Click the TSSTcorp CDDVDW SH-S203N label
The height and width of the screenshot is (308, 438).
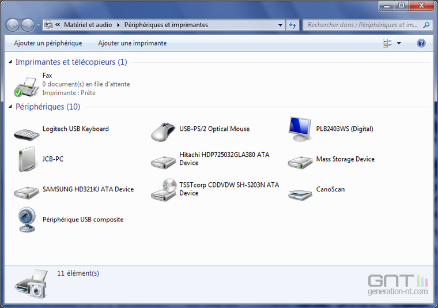(x=229, y=189)
